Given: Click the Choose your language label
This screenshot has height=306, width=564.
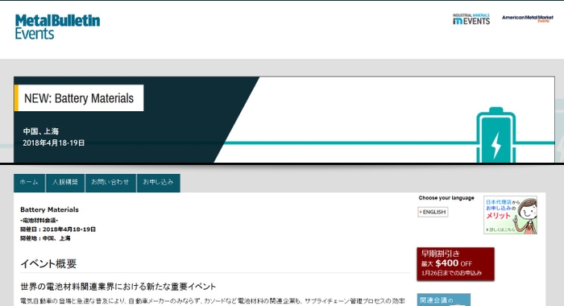Looking at the screenshot, I should click(x=446, y=198).
